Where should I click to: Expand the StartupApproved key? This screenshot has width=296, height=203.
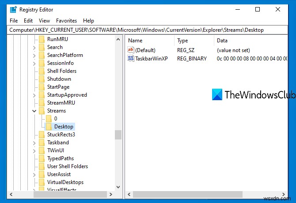coord(34,95)
